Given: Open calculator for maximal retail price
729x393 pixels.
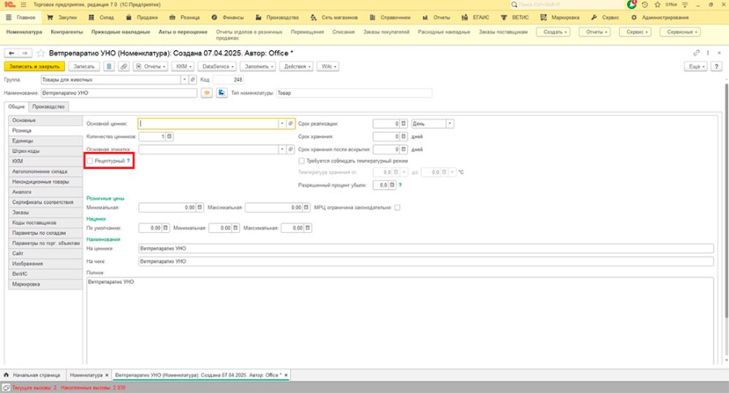Looking at the screenshot, I should pyautogui.click(x=306, y=207).
